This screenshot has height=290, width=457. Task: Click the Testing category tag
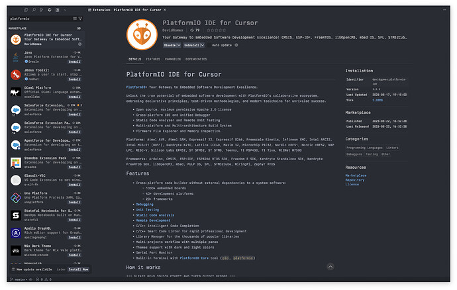(372, 154)
